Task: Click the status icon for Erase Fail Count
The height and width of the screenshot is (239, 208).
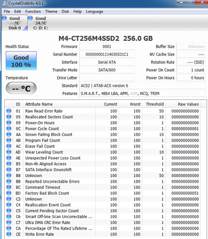Action: tap(9, 146)
